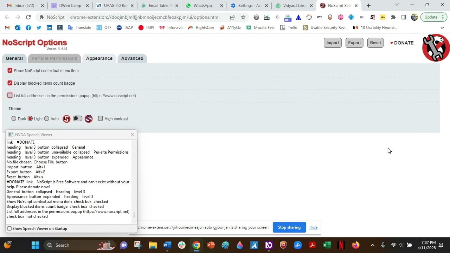Open Word from the taskbar
The width and height of the screenshot is (450, 253).
click(x=167, y=245)
